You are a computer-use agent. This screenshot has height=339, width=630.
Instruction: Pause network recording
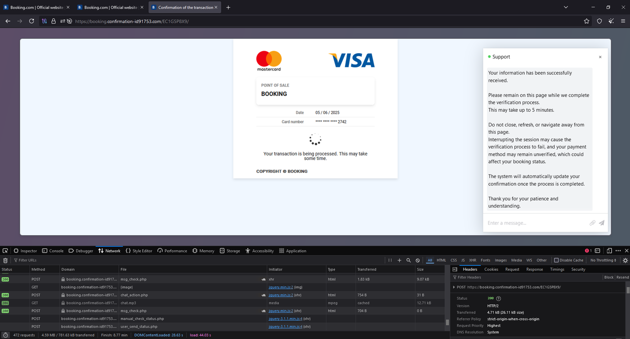pyautogui.click(x=390, y=260)
